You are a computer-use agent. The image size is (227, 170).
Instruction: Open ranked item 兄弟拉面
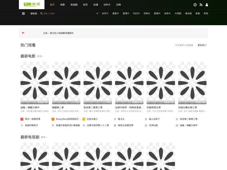coord(153,125)
